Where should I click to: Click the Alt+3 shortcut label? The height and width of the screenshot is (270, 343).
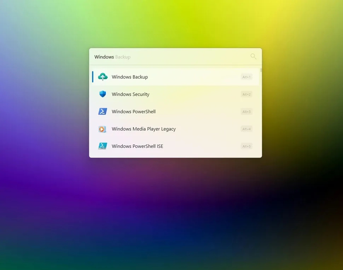pyautogui.click(x=246, y=111)
